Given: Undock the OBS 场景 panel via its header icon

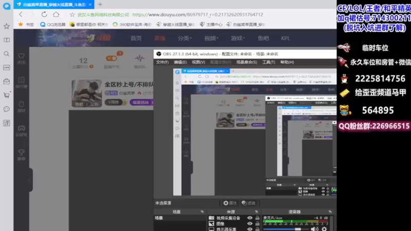Looking at the screenshot, I should click(202, 211).
